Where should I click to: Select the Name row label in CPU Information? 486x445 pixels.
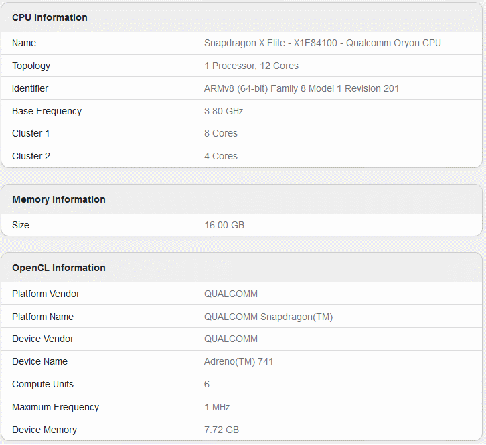(x=24, y=43)
